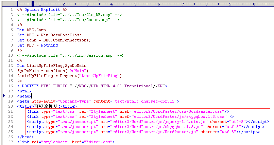Click the Cls_DB.asp include on line 2

[69, 15]
